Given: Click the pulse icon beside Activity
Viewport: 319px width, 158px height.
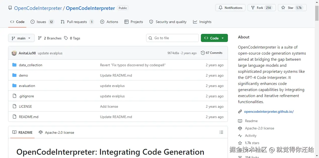Looking at the screenshot, I should click(240, 136).
